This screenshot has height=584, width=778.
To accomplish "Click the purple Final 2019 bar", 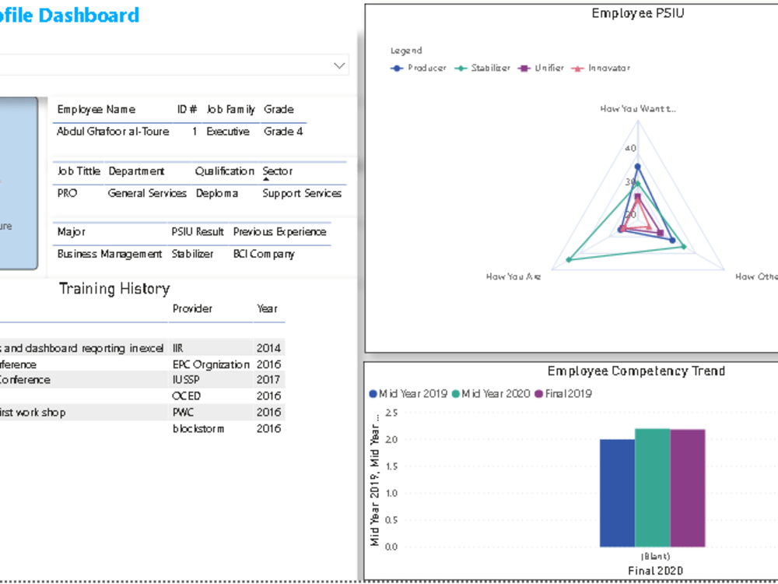I will click(688, 488).
